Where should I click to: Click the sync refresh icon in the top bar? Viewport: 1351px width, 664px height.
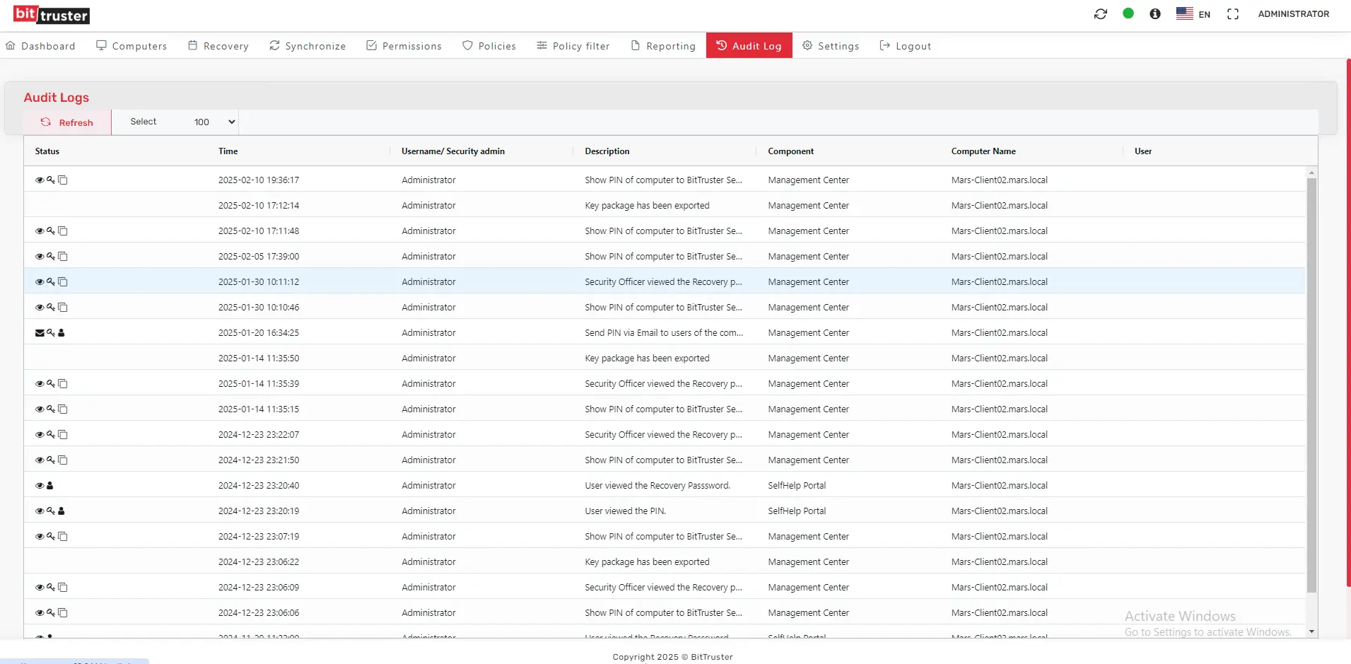1101,13
